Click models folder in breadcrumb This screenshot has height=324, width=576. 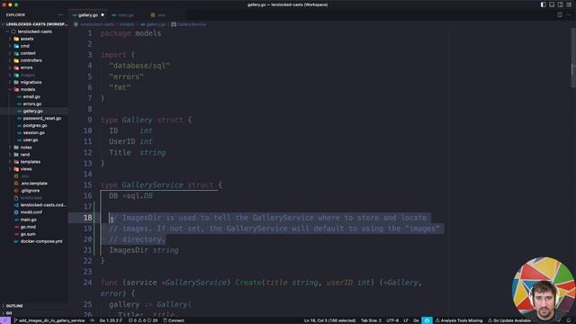(127, 24)
